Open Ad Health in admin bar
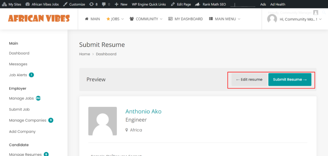This screenshot has height=156, width=328. pos(278,4)
